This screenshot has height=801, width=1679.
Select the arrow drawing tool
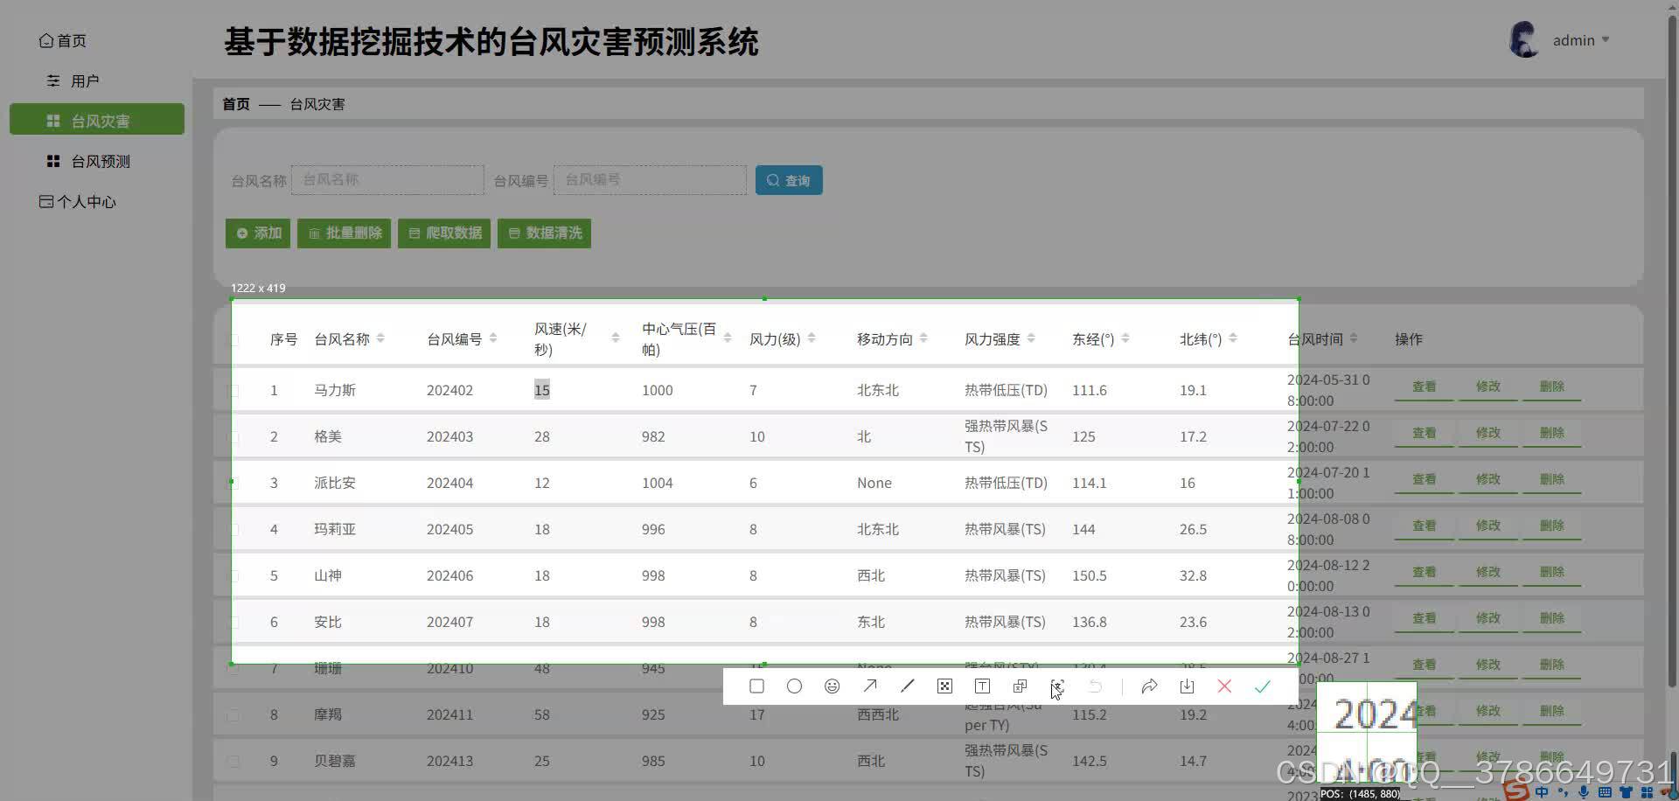[870, 686]
